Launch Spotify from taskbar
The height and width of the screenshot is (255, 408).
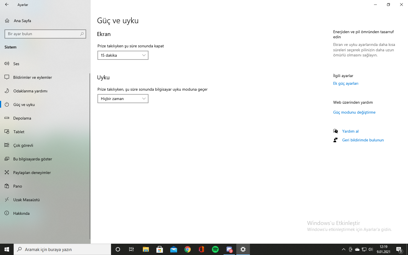point(215,249)
